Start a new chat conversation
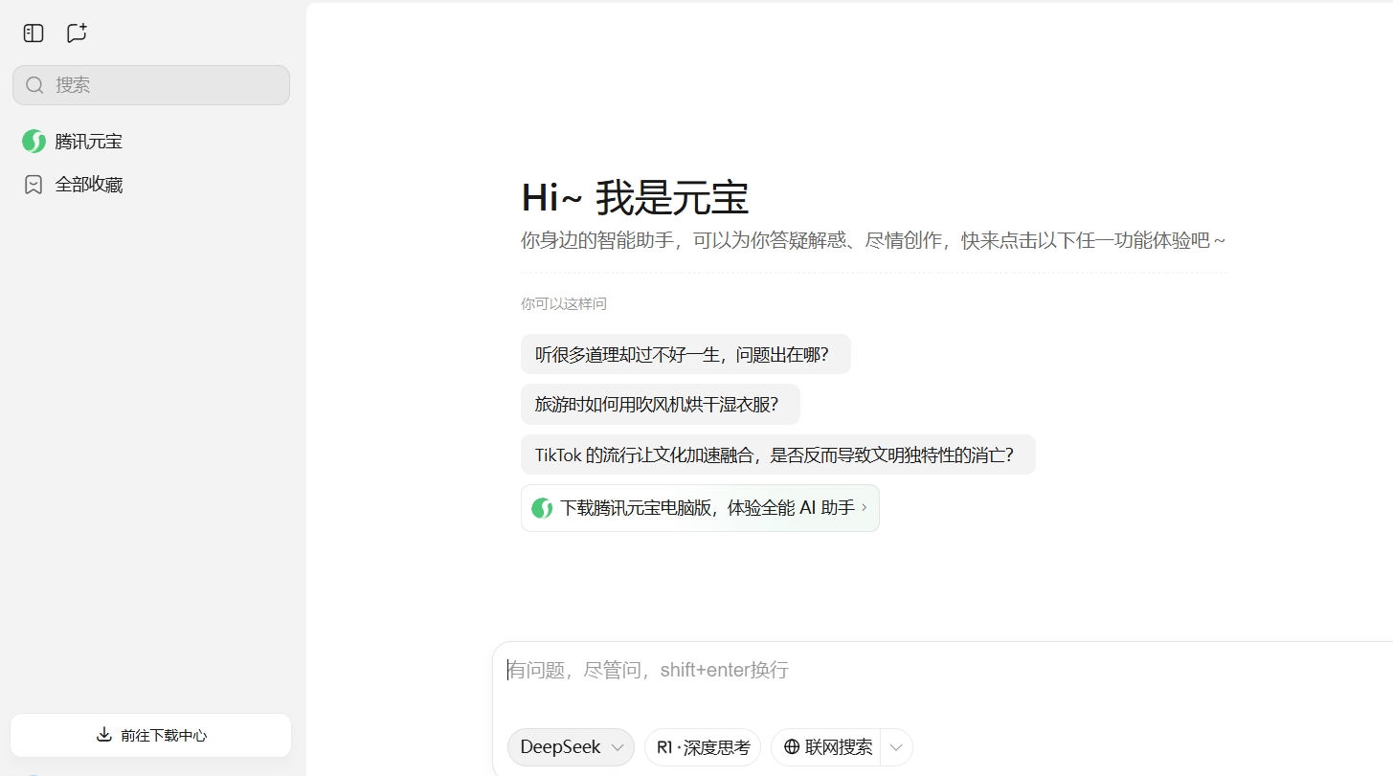This screenshot has height=776, width=1393. 77,33
